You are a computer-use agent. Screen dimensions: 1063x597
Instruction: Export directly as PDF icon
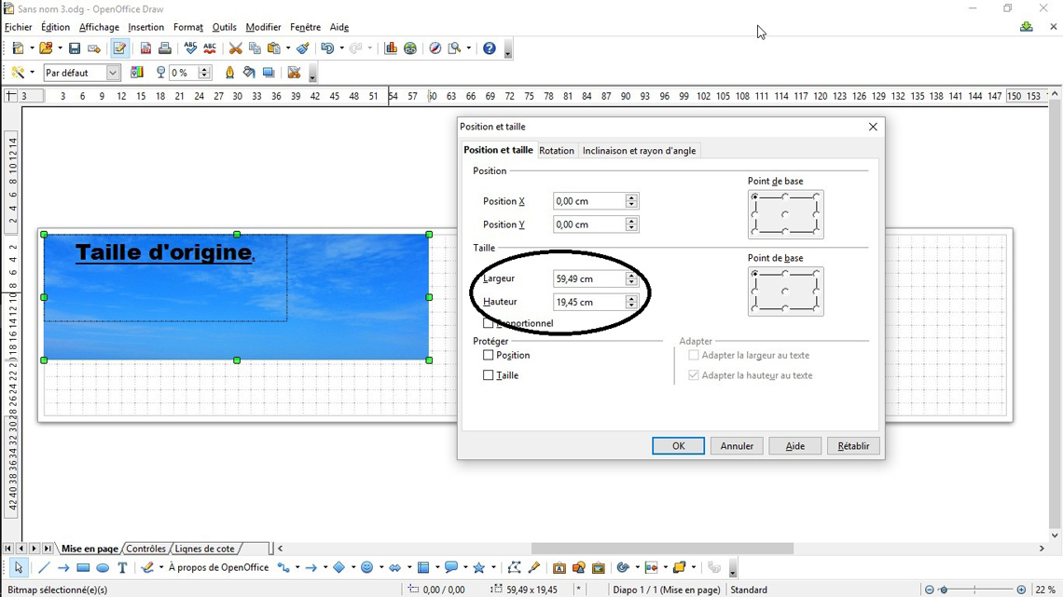(x=145, y=48)
